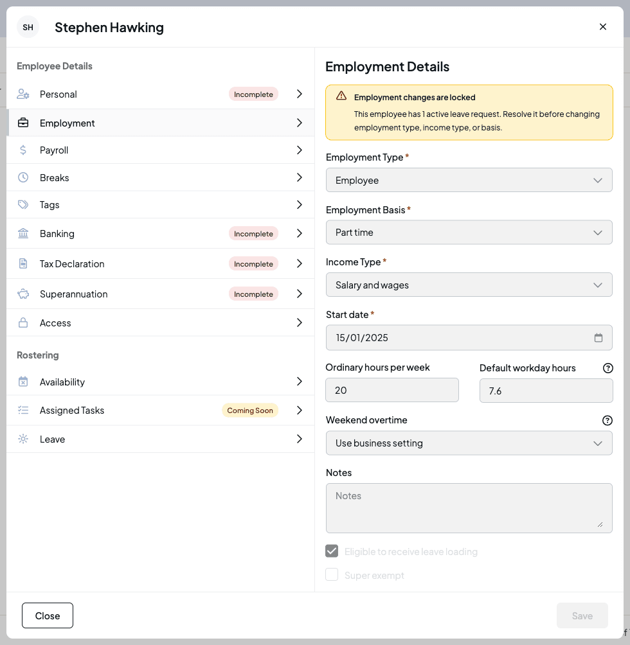
Task: Click into the Notes text area
Action: (x=469, y=508)
